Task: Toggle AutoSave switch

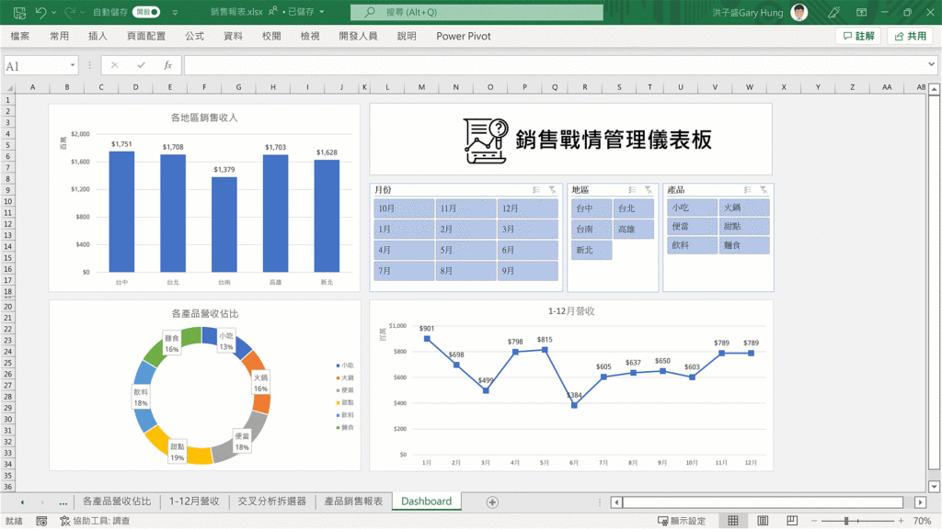Action: tap(146, 12)
